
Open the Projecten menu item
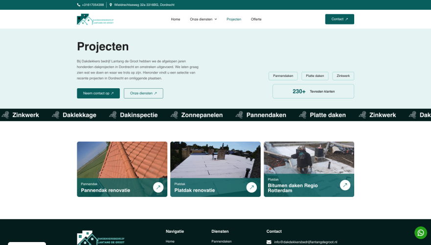(x=234, y=19)
